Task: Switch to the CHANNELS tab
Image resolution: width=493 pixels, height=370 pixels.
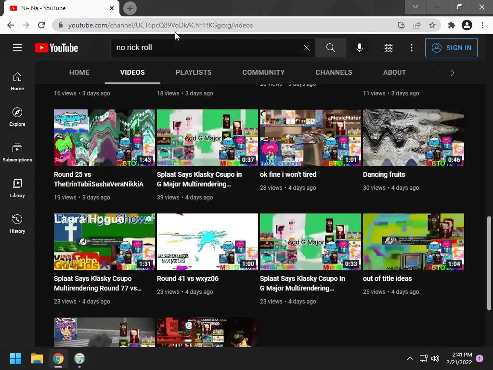Action: pyautogui.click(x=334, y=72)
